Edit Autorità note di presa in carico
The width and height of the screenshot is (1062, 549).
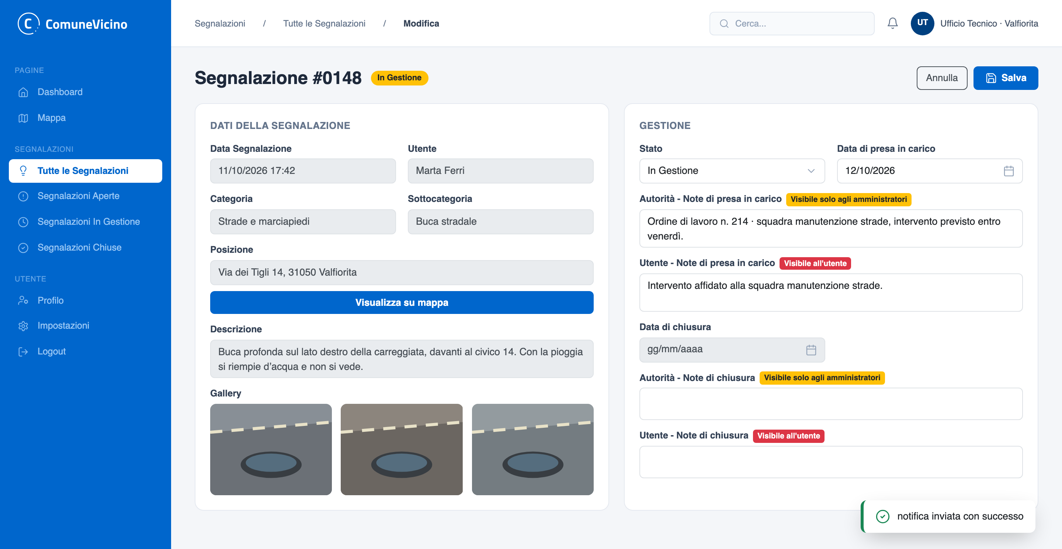pos(831,228)
